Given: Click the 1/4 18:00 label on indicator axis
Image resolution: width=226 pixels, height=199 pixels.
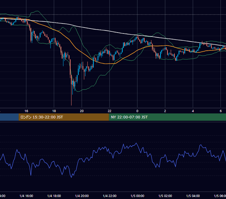Looking at the screenshot, I should point(54,196).
